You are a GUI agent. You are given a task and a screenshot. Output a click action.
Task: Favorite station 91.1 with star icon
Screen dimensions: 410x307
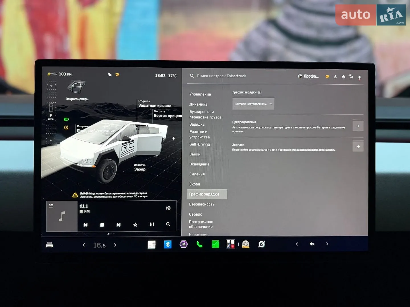135,225
